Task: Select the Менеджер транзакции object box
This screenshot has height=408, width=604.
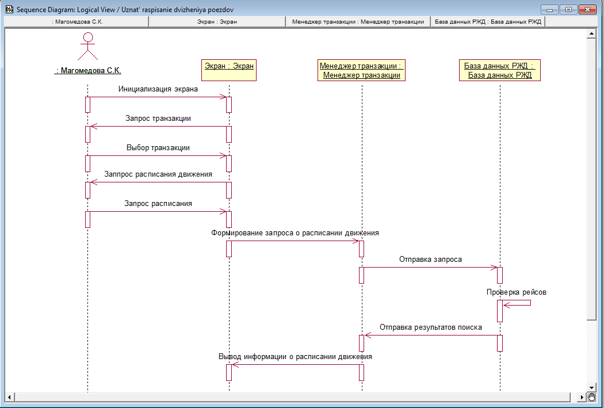Action: [361, 70]
